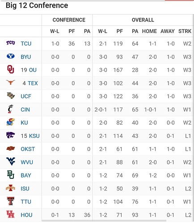Viewport: 194px width, 223px height.
Task: Open the TTU team link
Action: point(26,202)
